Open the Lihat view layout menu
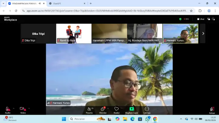This screenshot has height=123, width=219. pyautogui.click(x=200, y=19)
